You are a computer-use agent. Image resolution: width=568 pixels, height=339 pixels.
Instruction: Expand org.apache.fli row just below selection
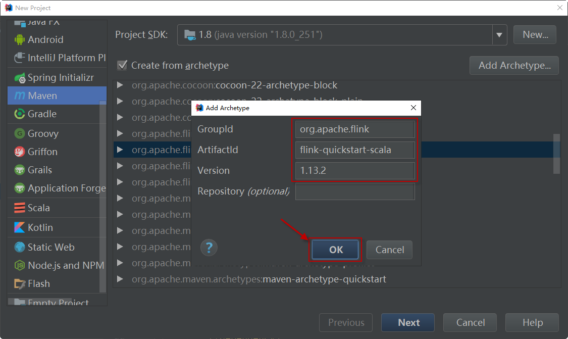pyautogui.click(x=120, y=166)
